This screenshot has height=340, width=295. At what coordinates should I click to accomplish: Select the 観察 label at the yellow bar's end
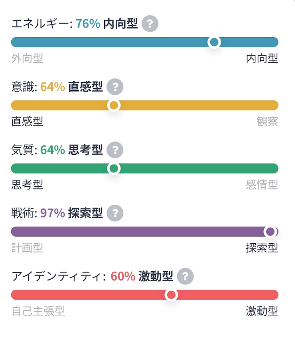(267, 122)
